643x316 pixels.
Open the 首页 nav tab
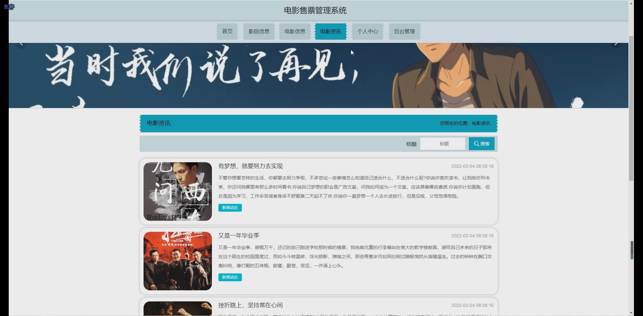227,32
